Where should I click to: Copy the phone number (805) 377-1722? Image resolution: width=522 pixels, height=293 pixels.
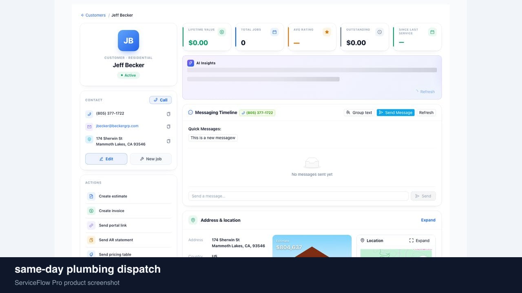[168, 114]
